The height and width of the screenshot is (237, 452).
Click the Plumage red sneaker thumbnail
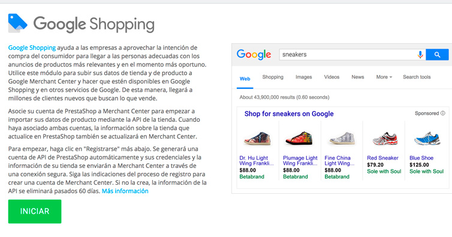point(299,138)
